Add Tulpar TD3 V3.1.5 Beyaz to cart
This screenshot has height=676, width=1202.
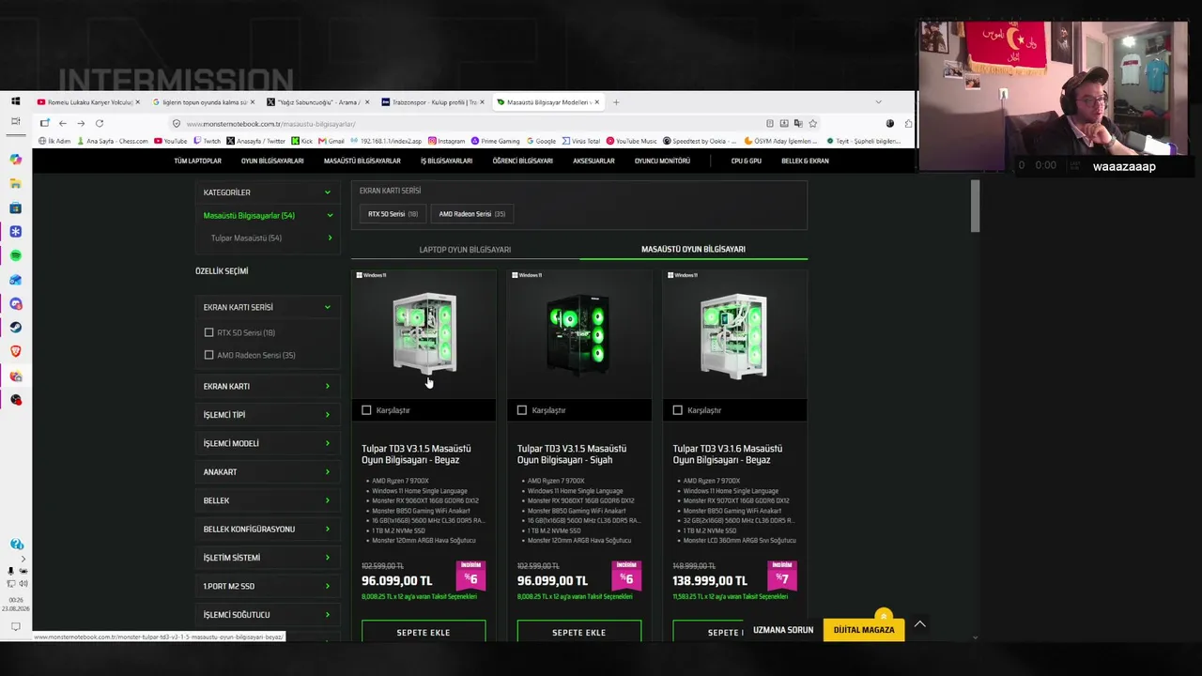[424, 632]
